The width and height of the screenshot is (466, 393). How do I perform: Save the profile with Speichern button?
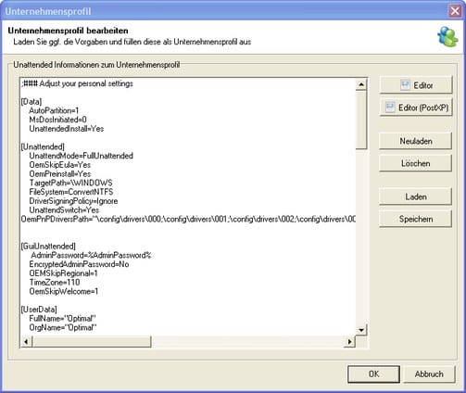point(416,219)
